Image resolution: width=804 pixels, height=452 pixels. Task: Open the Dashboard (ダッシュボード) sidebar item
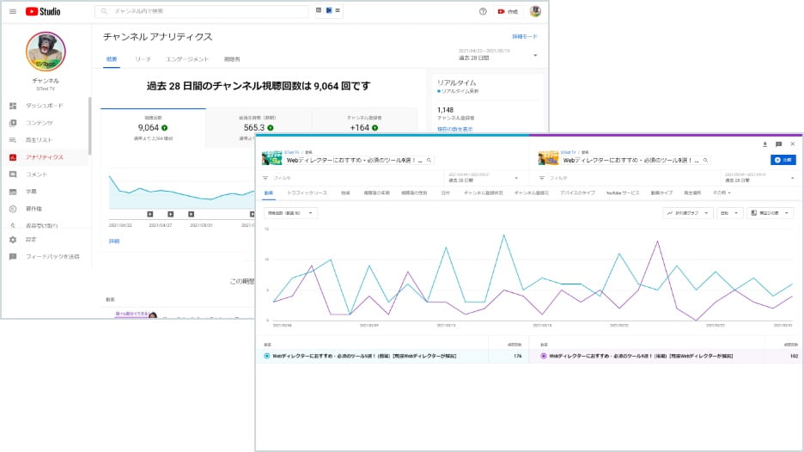tap(44, 106)
